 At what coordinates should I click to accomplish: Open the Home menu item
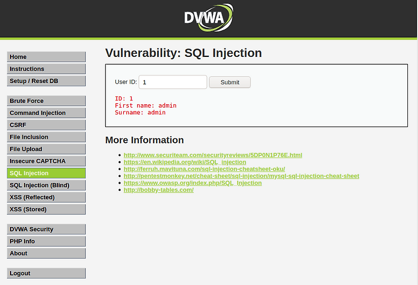pos(46,57)
